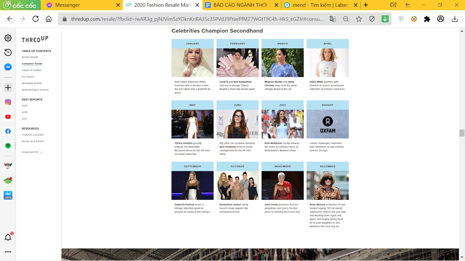
Task: Open Spotify from the sidebar
Action: click(8, 146)
